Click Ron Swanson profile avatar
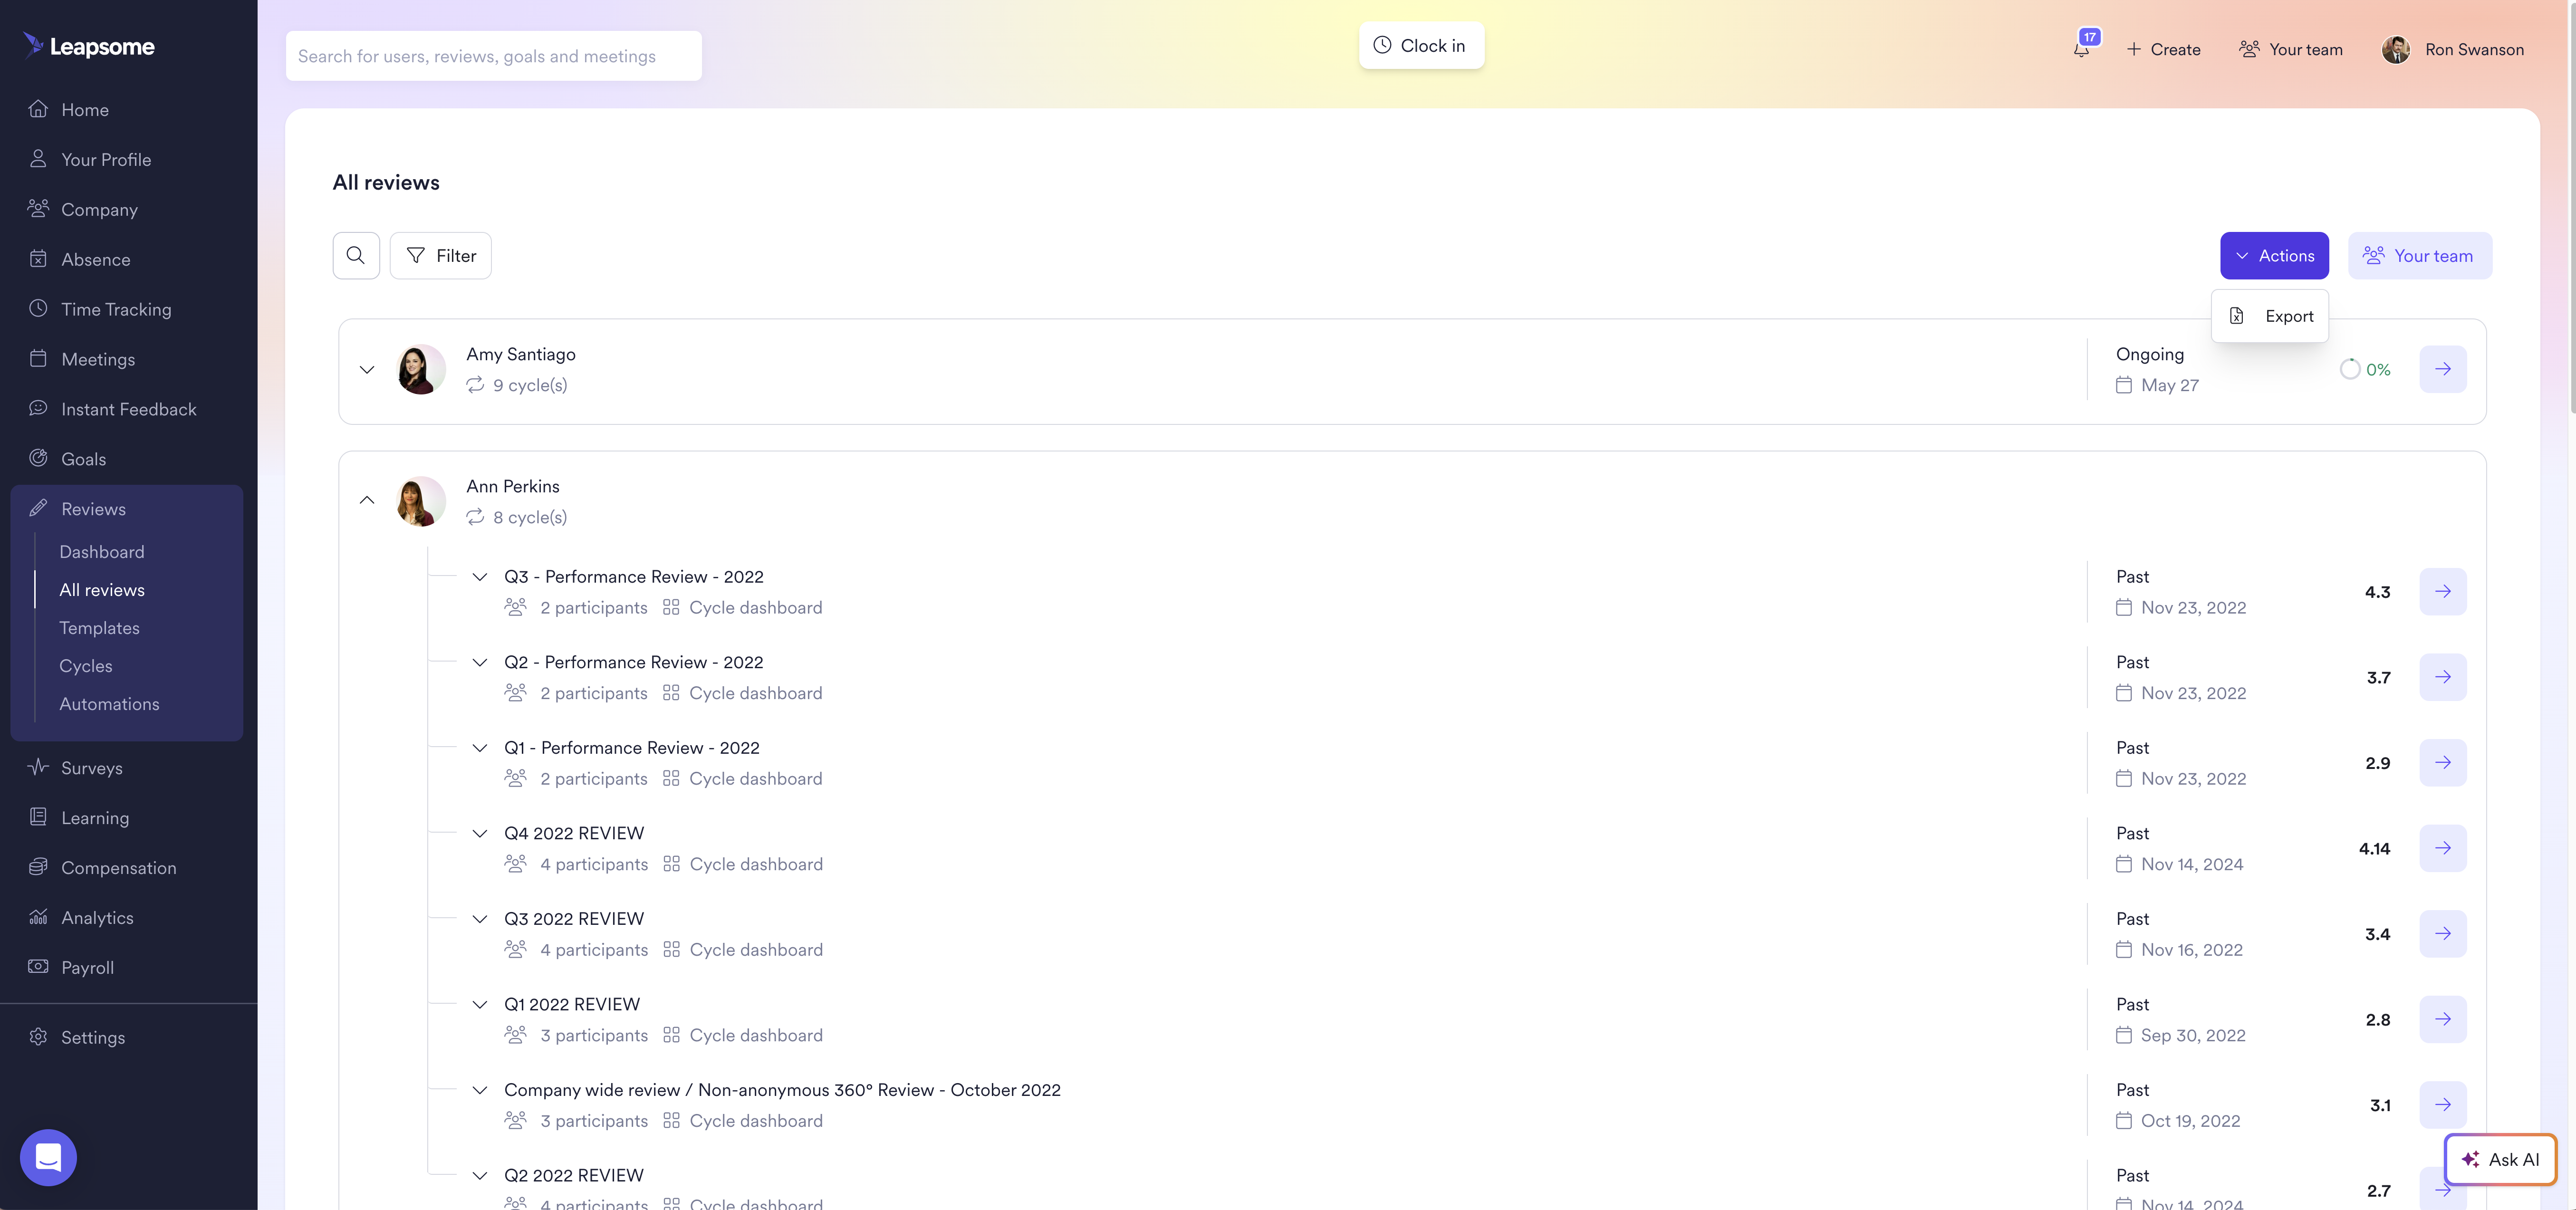 pos(2395,49)
